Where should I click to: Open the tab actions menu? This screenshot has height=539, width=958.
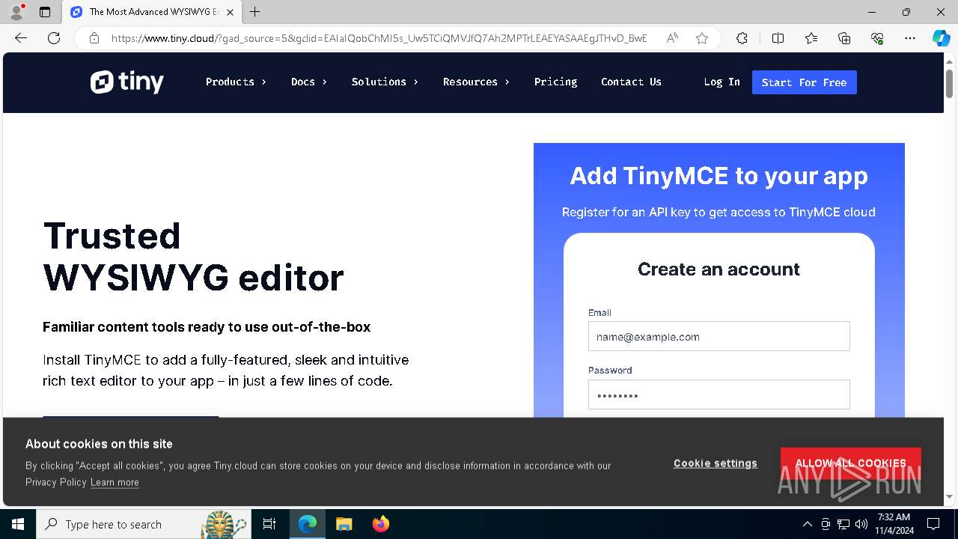pyautogui.click(x=45, y=12)
